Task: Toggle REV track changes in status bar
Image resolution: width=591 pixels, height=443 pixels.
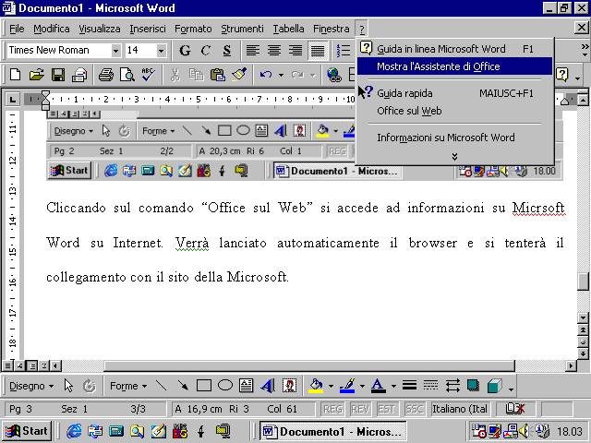Action: [359, 409]
